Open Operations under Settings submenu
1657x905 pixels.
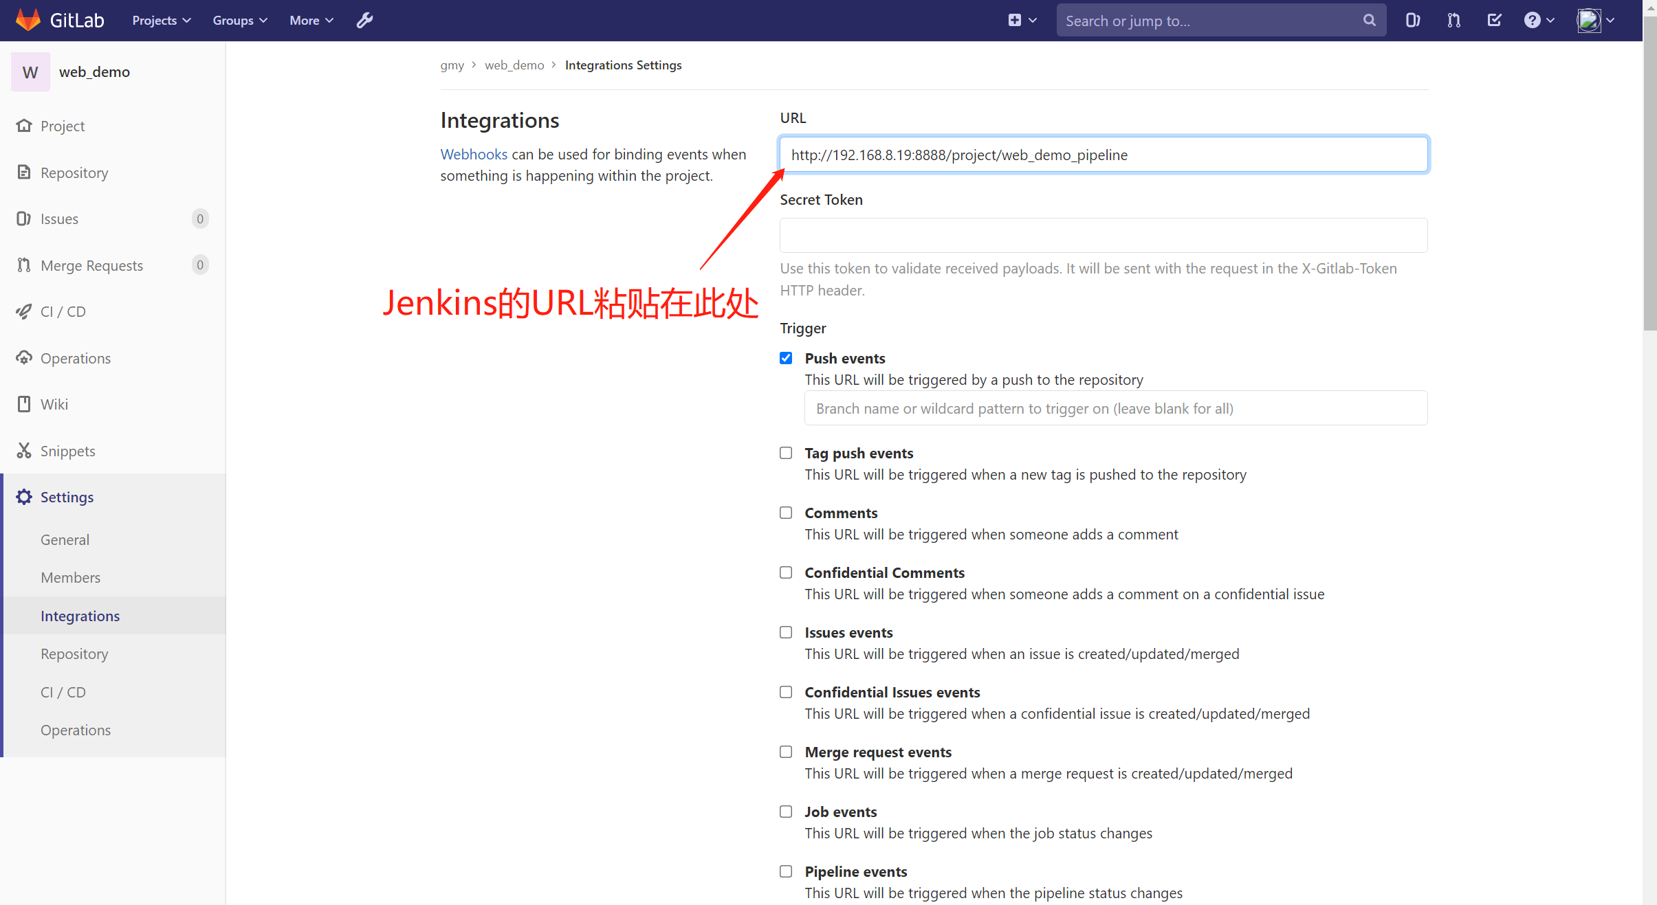76,730
